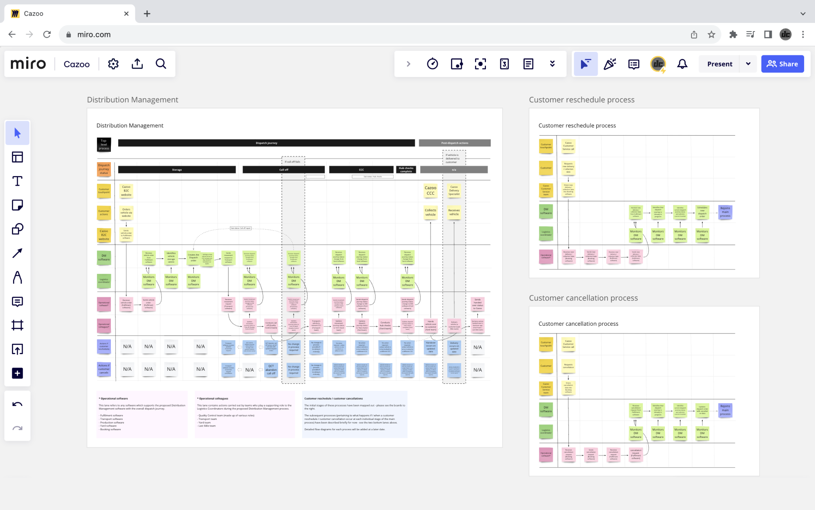815x510 pixels.
Task: Toggle the reactions confetti button
Action: click(x=609, y=64)
